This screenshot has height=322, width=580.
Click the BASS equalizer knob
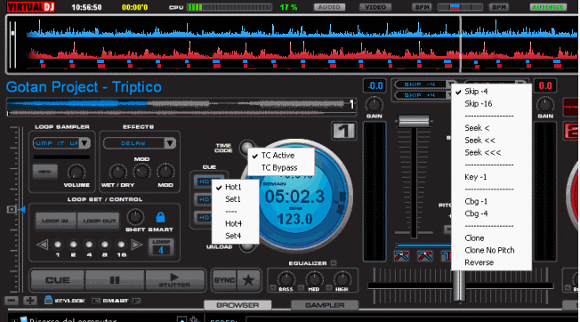286,279
